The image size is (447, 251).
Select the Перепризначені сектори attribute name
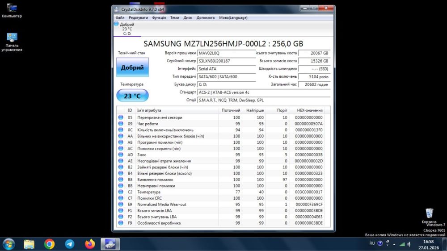(x=160, y=117)
